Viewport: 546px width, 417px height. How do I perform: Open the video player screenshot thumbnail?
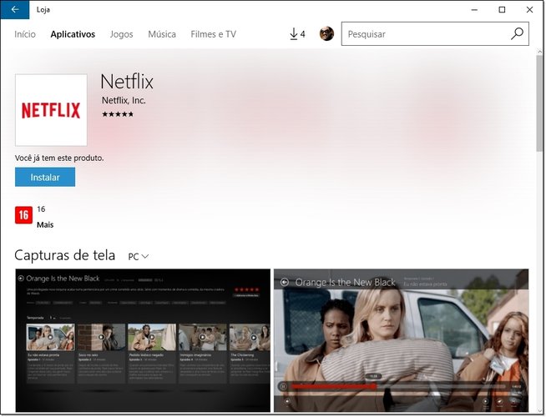click(x=401, y=340)
